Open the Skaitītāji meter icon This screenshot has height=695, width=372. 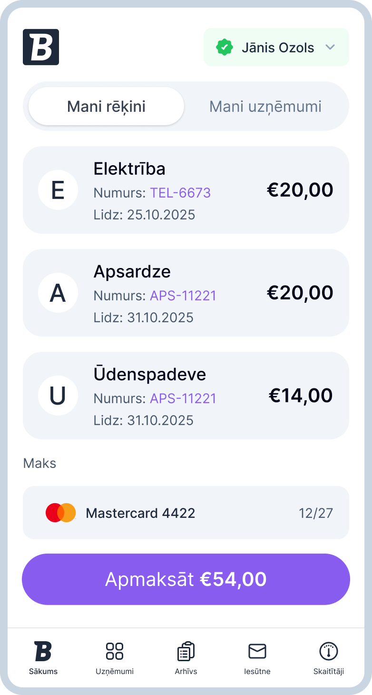[x=329, y=651]
